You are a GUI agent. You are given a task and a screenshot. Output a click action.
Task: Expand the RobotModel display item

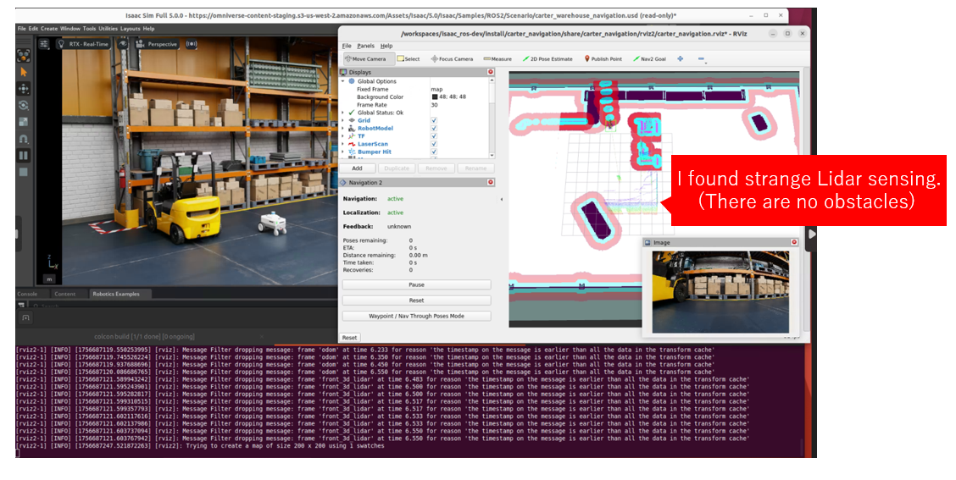(342, 129)
